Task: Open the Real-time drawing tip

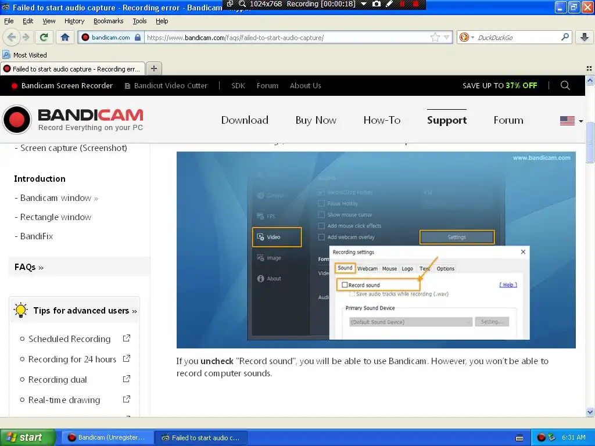Action: coord(64,400)
